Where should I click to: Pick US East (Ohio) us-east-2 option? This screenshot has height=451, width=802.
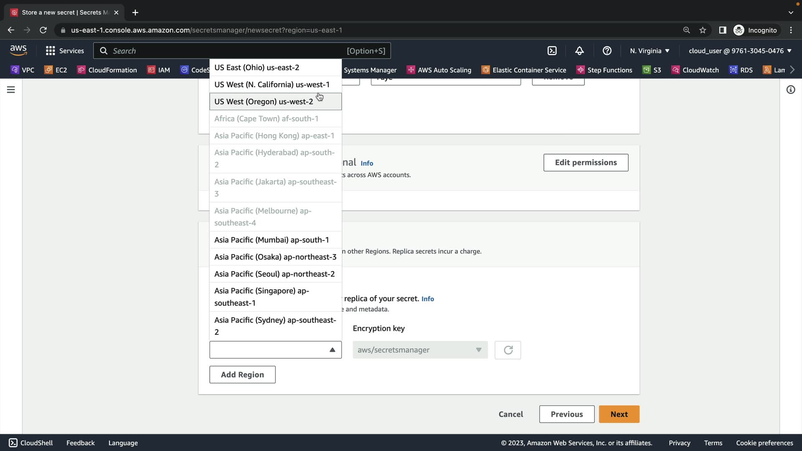(256, 67)
